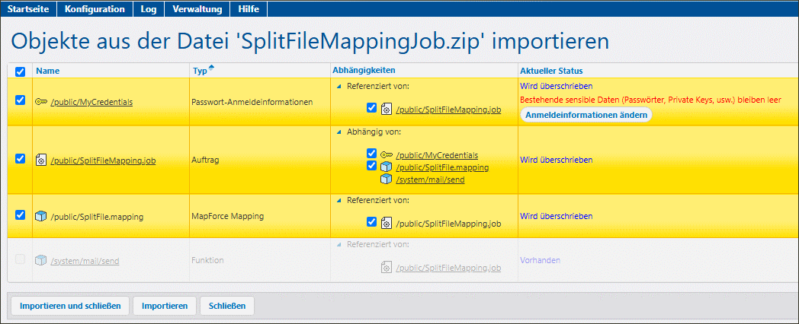799x324 pixels.
Task: Click sort arrow icon beside Typ header
Action: [x=211, y=68]
